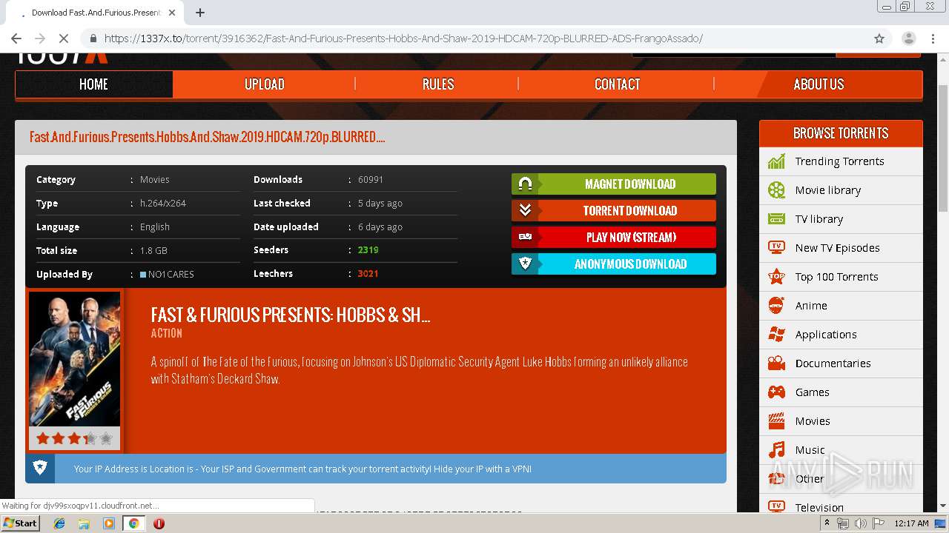Click the New TV Episodes icon

776,248
